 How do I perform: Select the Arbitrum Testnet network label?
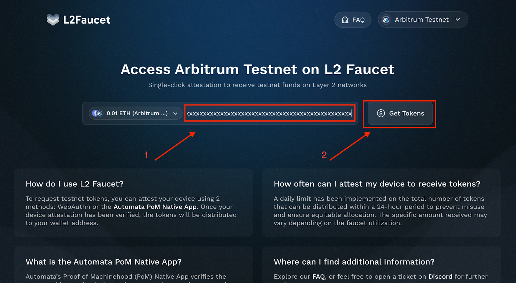(422, 20)
